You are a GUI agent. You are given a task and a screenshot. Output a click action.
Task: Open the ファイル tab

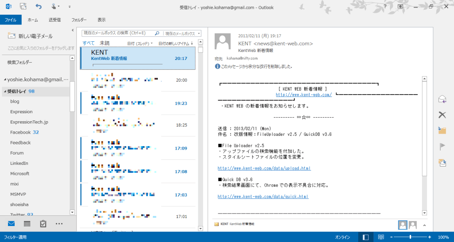[11, 20]
